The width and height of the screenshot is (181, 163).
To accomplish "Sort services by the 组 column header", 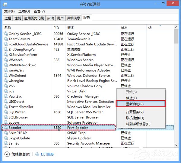I will (x=160, y=28).
